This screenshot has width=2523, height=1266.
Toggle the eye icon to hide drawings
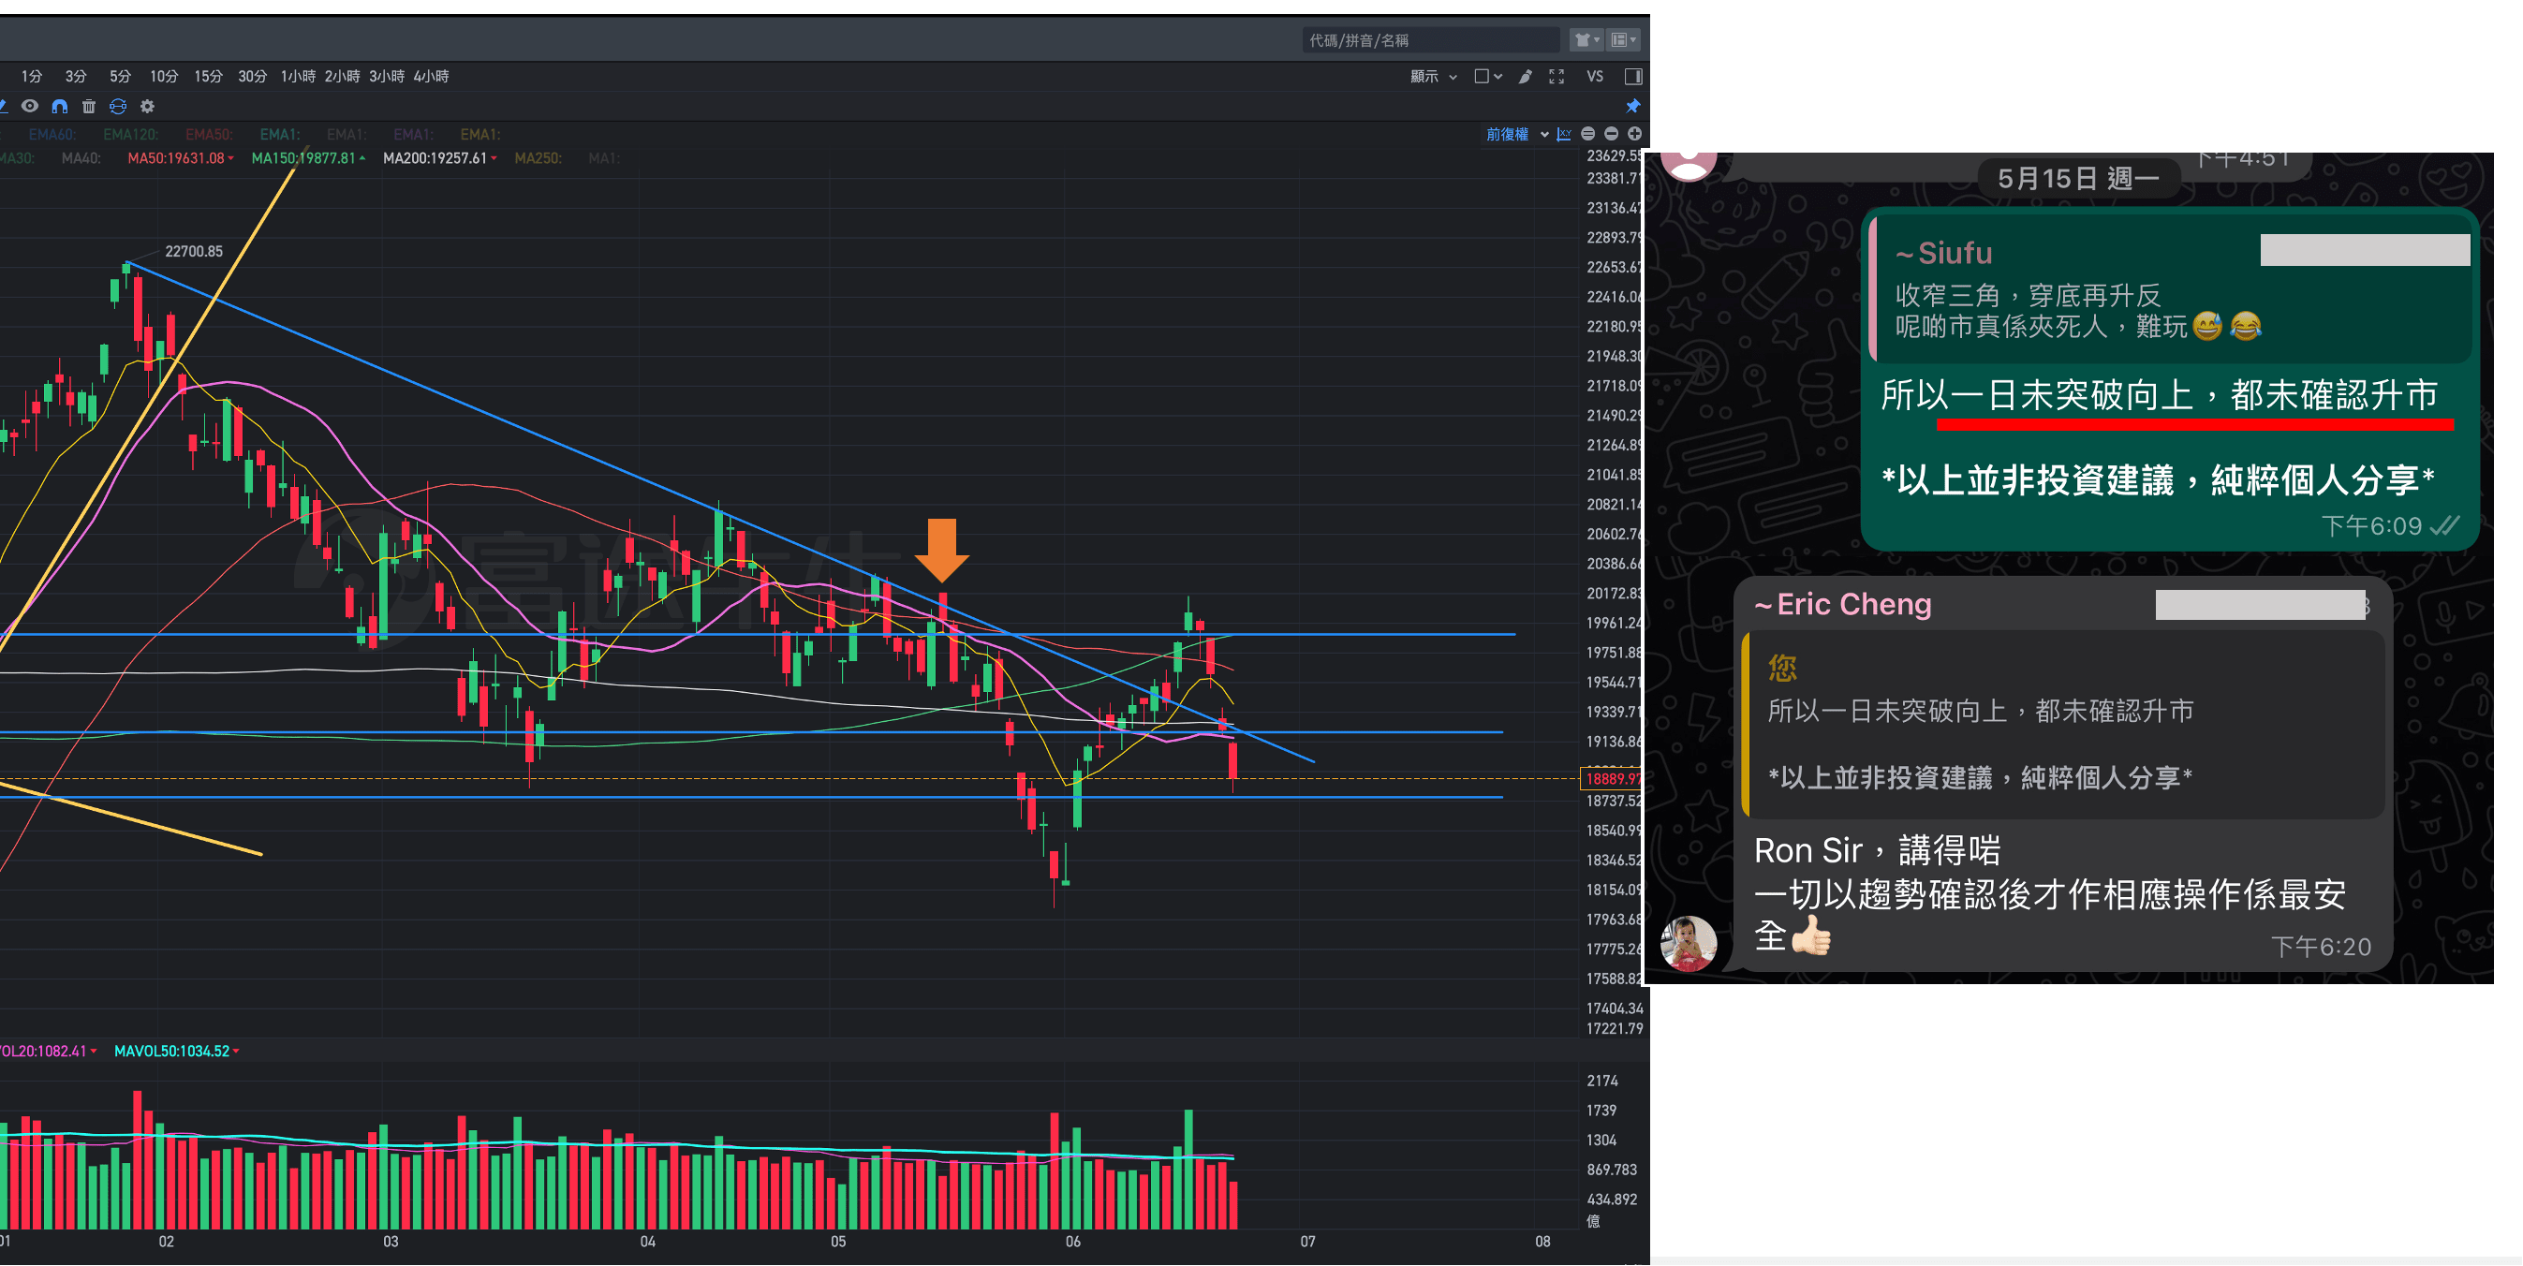click(x=30, y=107)
